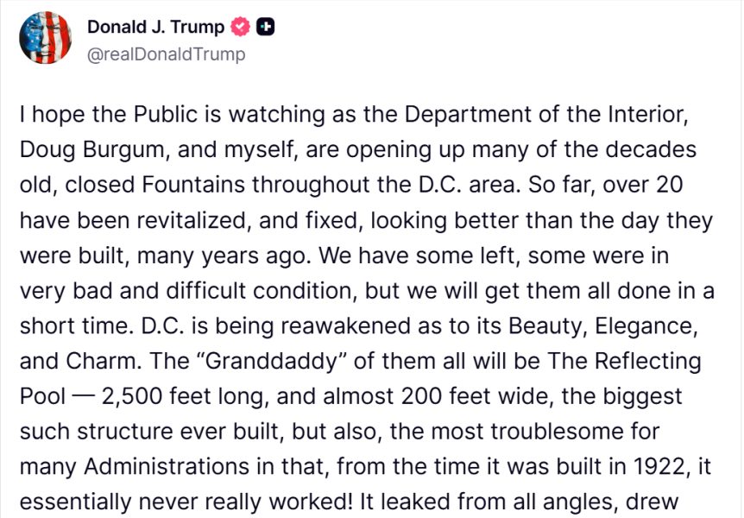
Task: Click the red verified checkmark badge
Action: [240, 27]
